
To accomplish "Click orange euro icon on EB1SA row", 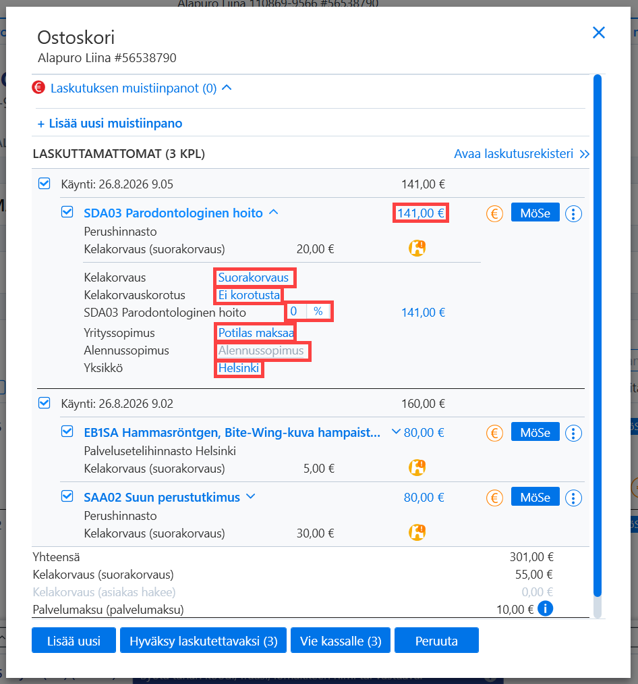I will coord(494,433).
